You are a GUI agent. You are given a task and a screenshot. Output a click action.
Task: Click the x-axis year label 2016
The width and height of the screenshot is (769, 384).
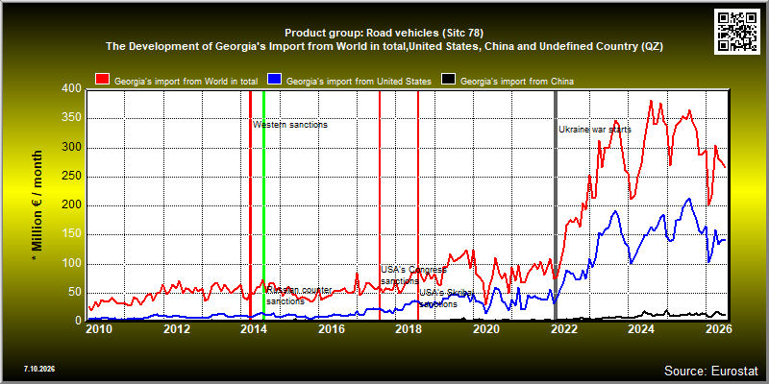[332, 328]
